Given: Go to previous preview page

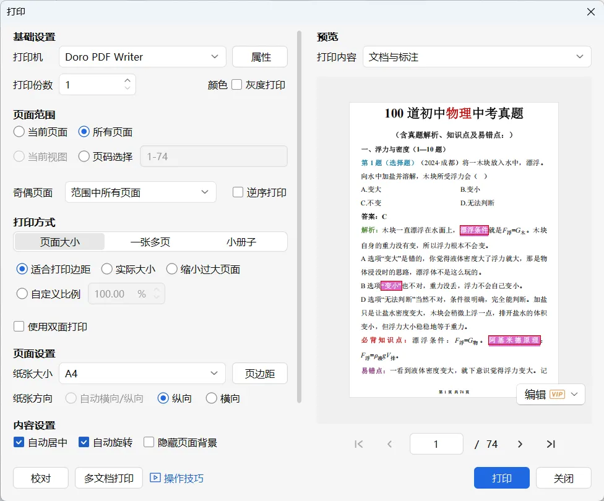Looking at the screenshot, I should click(x=389, y=444).
